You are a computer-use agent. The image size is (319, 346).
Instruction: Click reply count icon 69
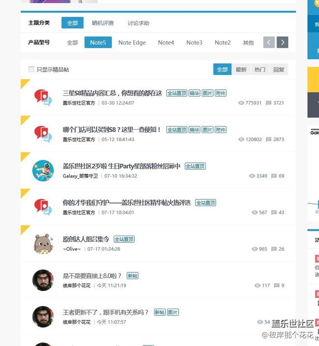tap(274, 176)
